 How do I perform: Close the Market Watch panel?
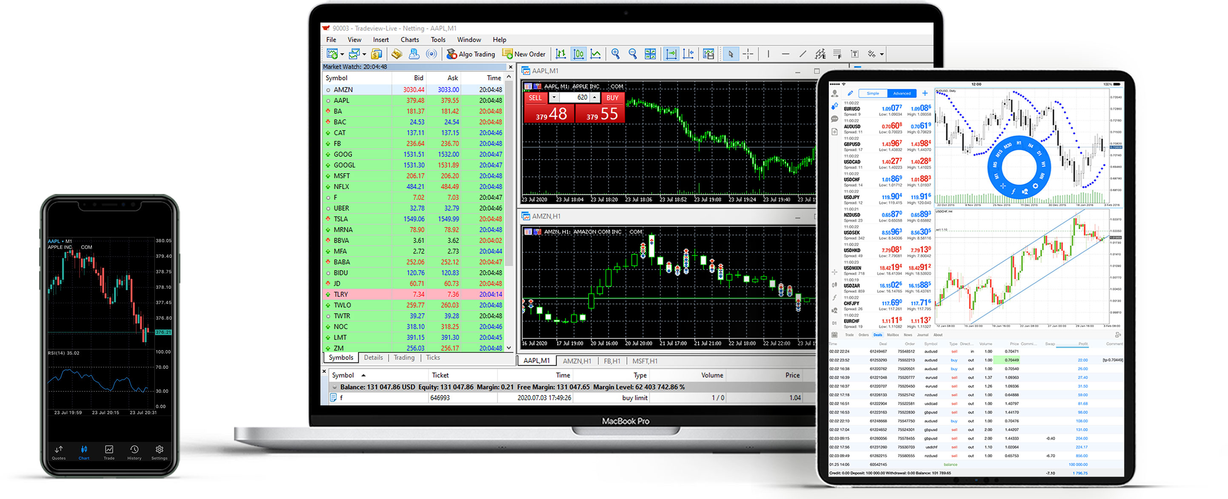point(510,67)
